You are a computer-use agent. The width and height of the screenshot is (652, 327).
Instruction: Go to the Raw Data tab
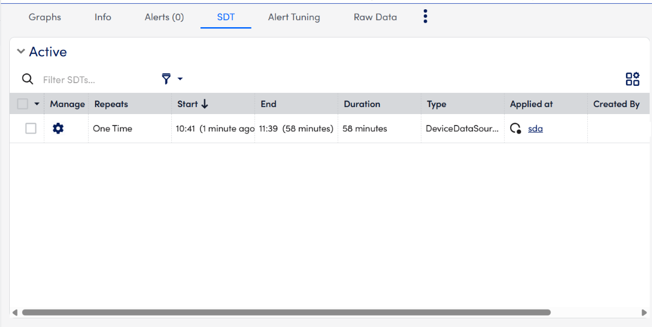[x=375, y=17]
